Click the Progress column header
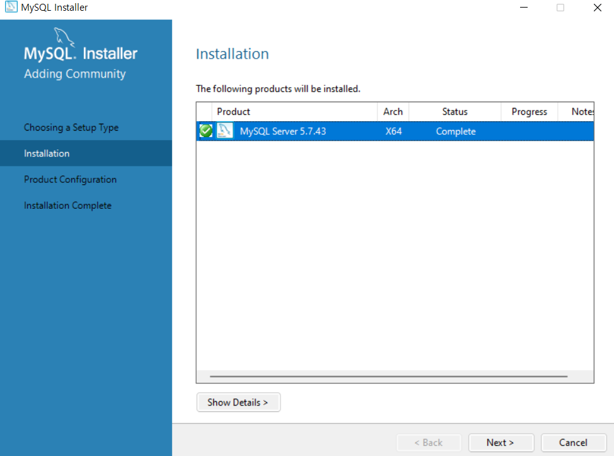 click(530, 112)
